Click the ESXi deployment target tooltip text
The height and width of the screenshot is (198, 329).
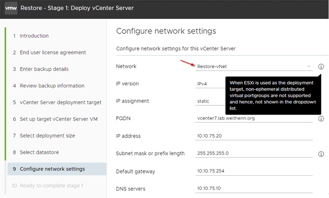[x=273, y=95]
